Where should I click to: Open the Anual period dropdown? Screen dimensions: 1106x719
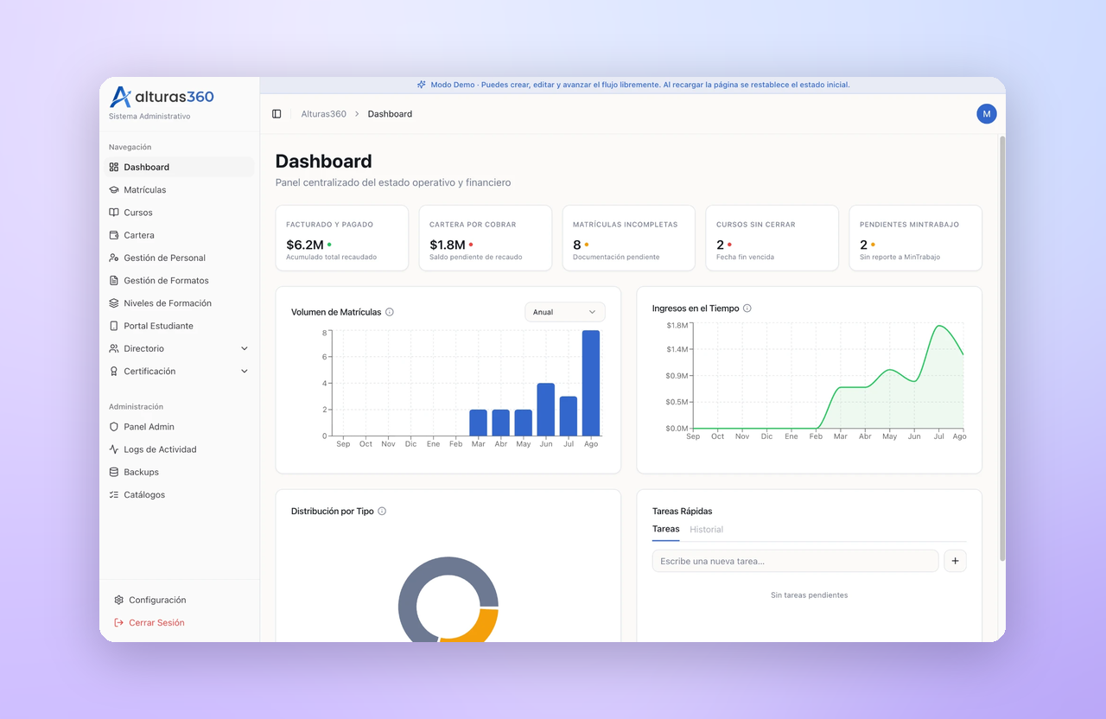[x=565, y=312]
